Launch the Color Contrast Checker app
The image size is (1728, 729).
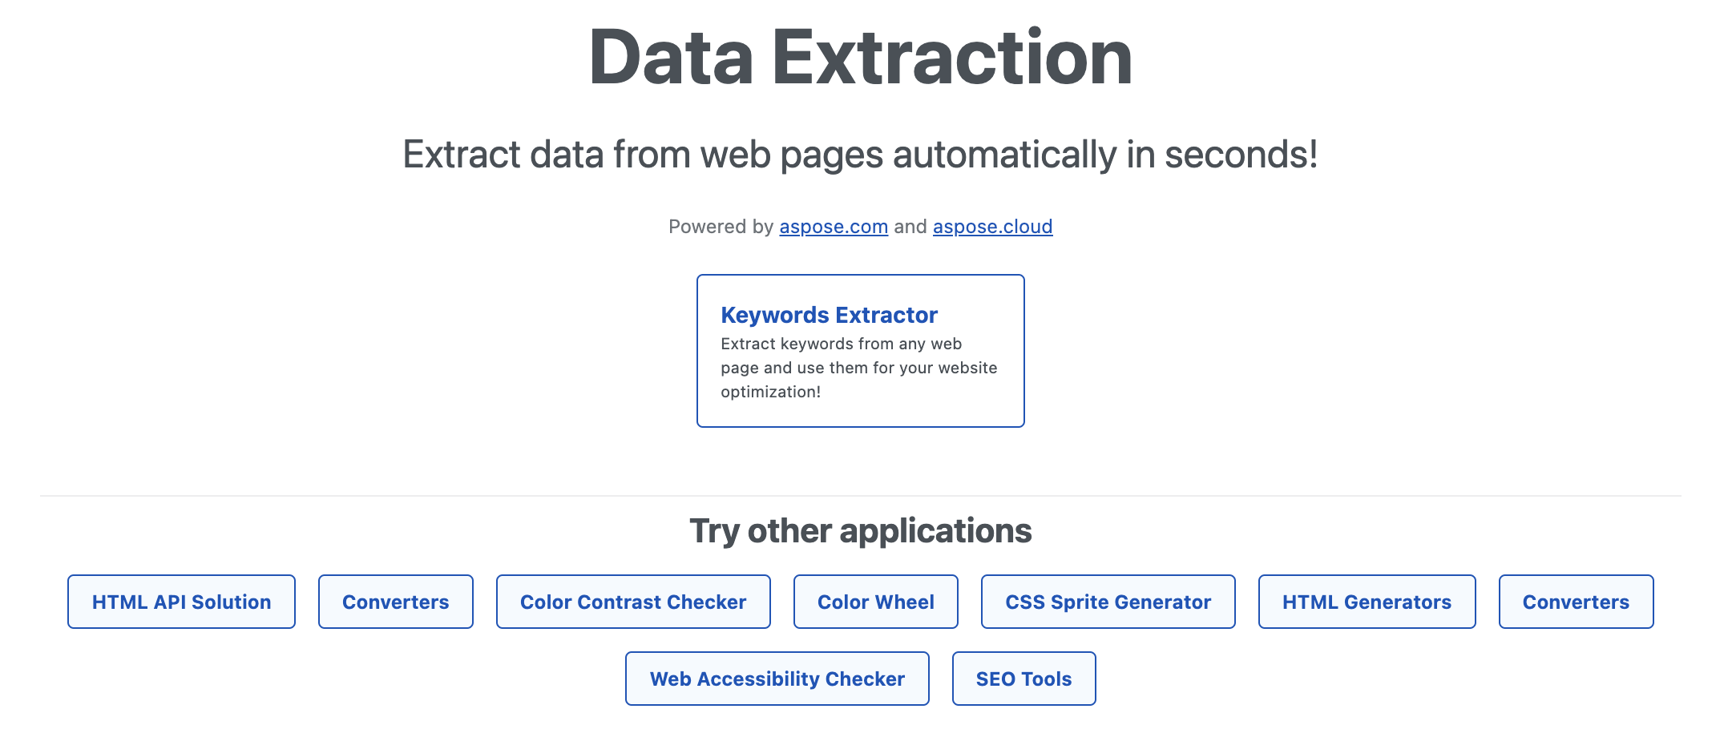[633, 602]
